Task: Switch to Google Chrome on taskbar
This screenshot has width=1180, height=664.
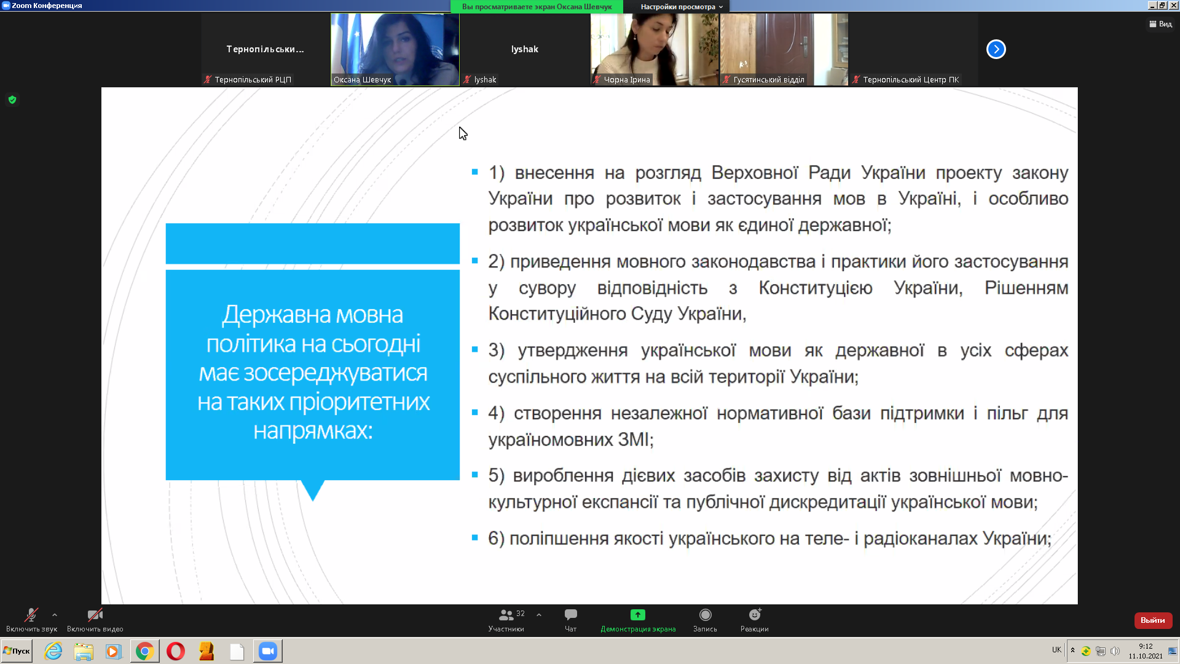Action: (x=144, y=651)
